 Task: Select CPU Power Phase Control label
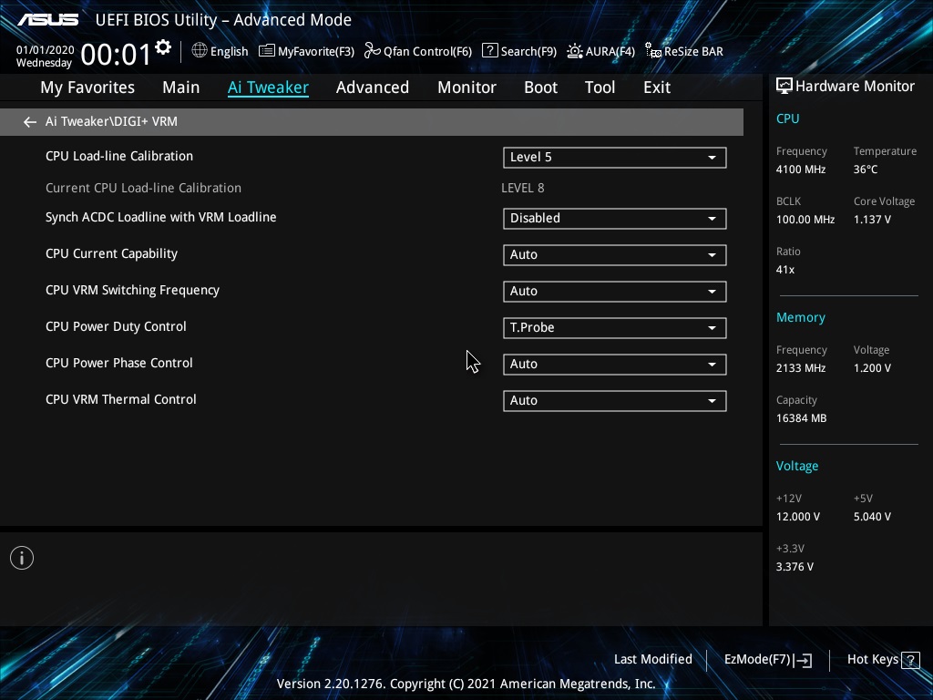119,363
